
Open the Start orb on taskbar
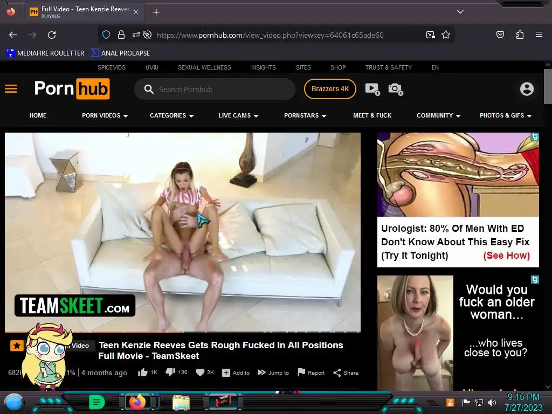(14, 403)
